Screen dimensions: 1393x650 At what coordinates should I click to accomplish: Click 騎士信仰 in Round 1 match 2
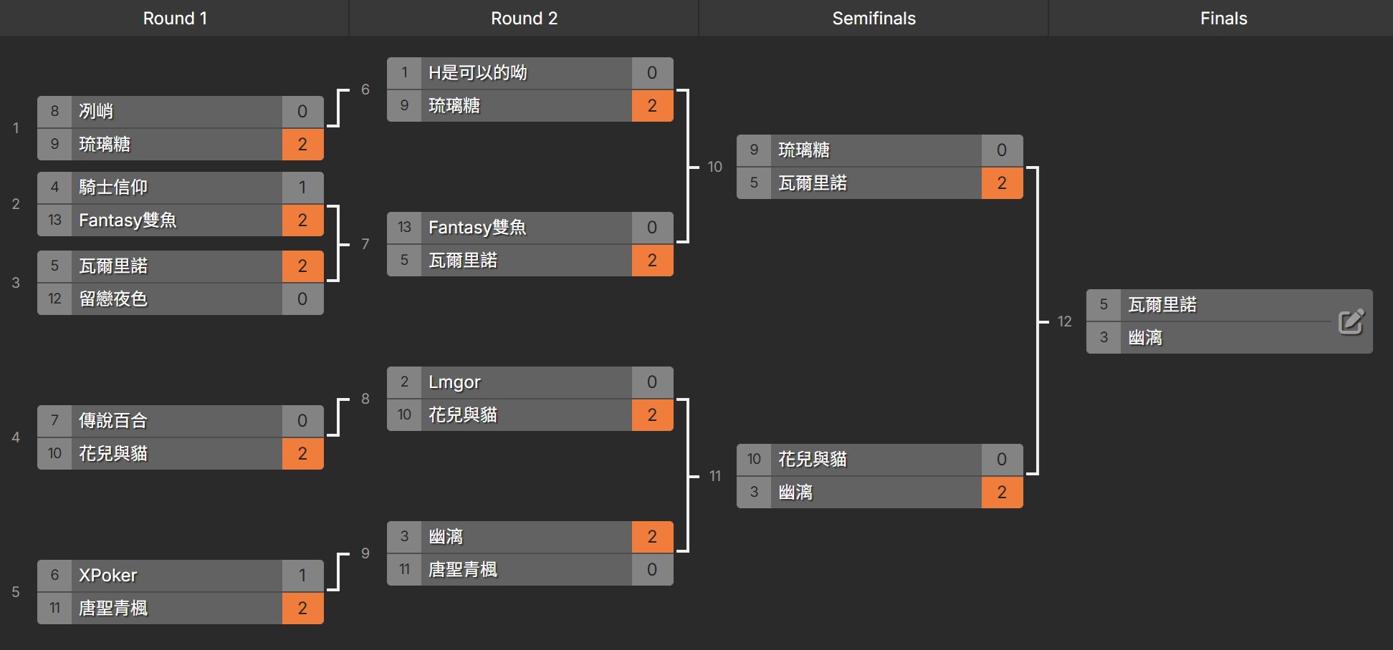click(113, 188)
